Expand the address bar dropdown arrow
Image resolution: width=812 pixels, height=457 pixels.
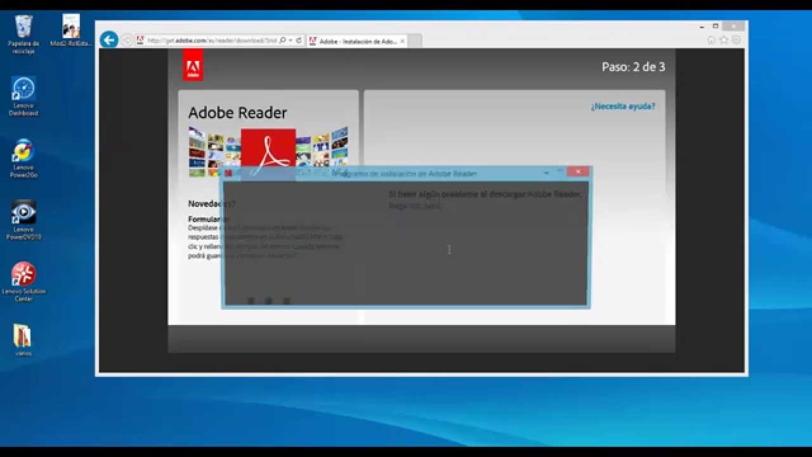click(x=291, y=40)
